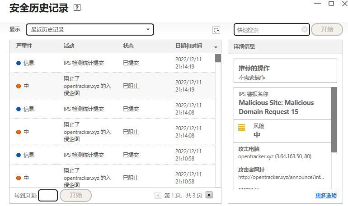Screen dimensions: 348x206
Task: Clear the quick search field
Action: click(x=305, y=29)
